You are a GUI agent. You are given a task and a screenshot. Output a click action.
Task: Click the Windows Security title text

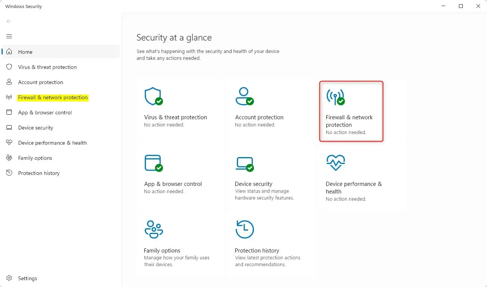23,6
